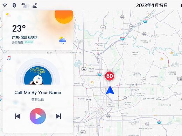Select the Vine City map label
Viewport: 182px width, 136px height.
[x=81, y=99]
